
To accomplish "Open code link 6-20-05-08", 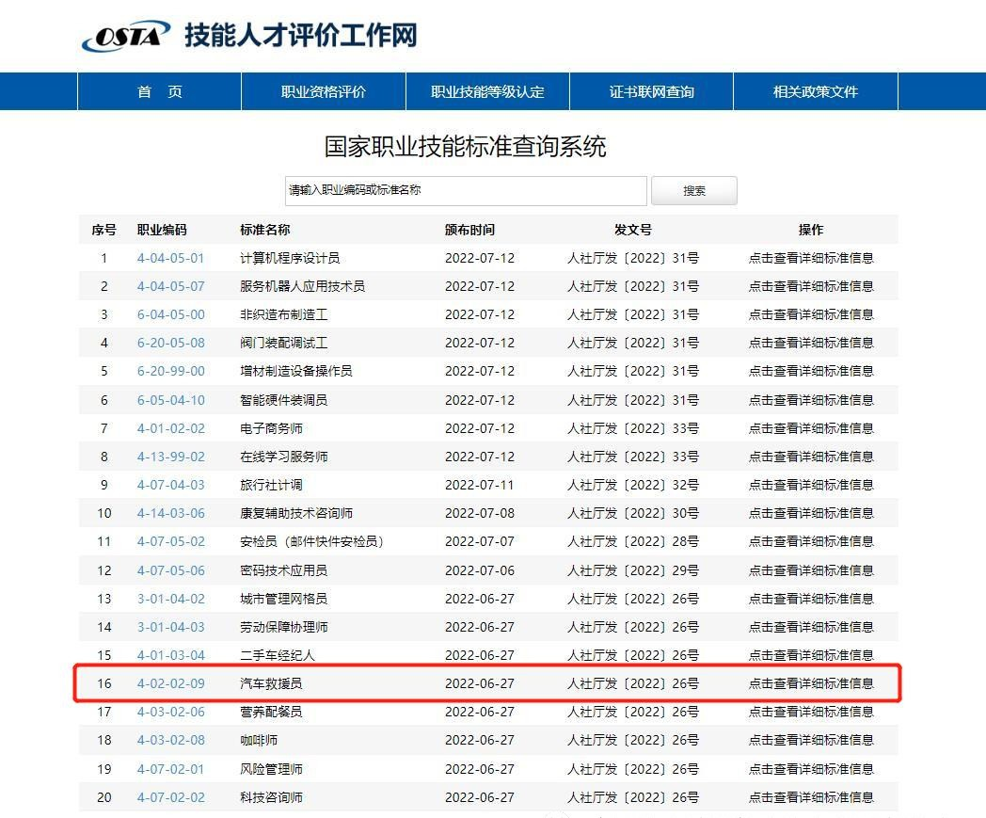I will click(x=170, y=343).
